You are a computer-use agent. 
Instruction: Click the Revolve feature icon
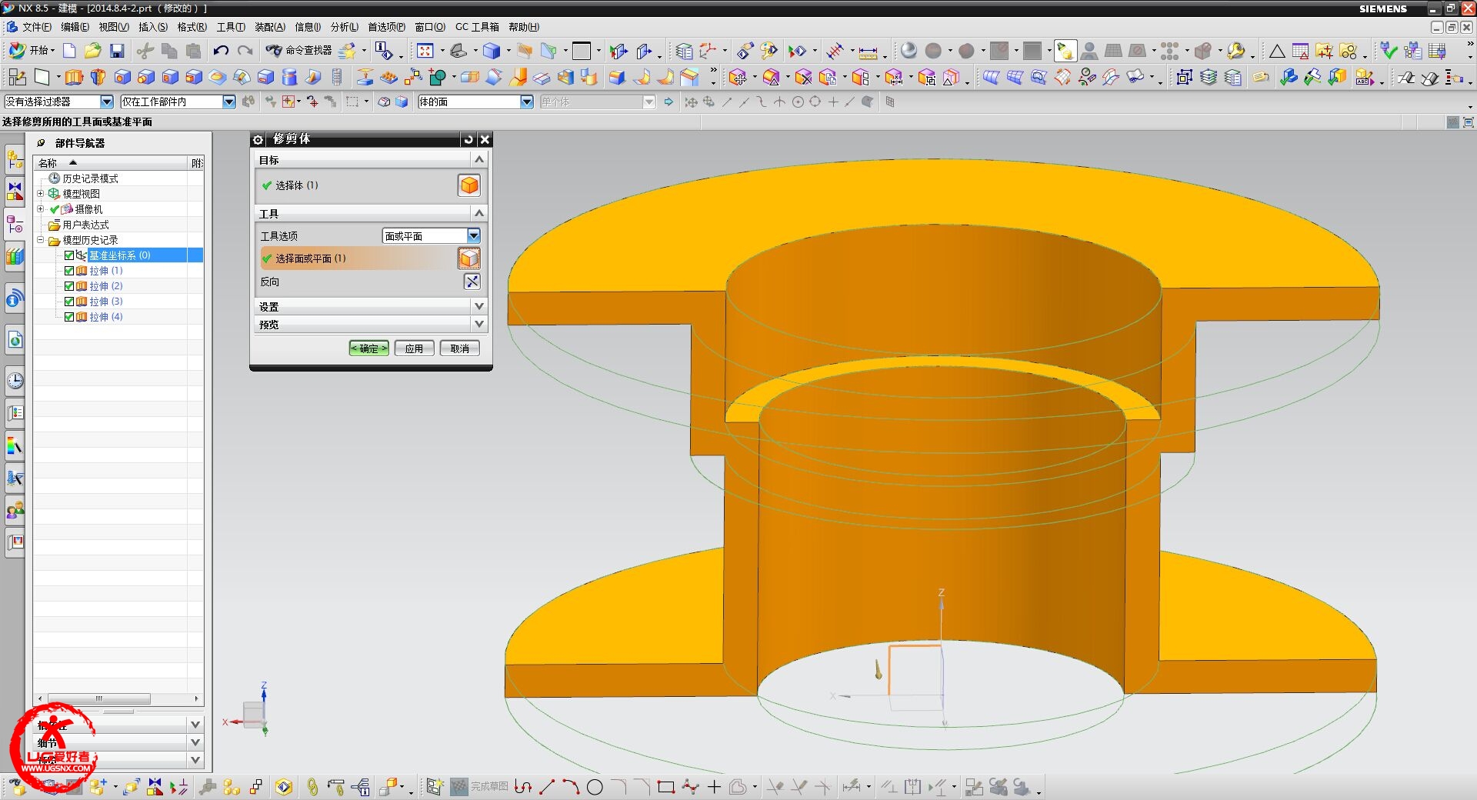(98, 77)
